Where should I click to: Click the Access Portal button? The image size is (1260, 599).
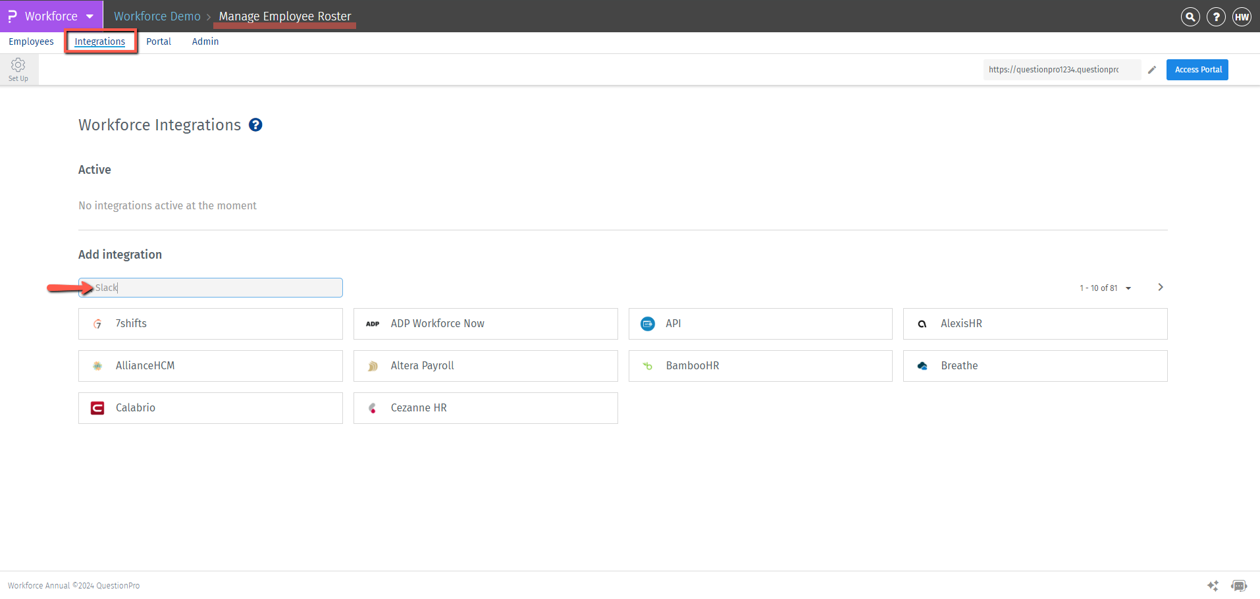tap(1197, 70)
